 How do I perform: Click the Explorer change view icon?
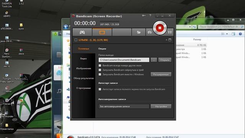click(x=223, y=34)
